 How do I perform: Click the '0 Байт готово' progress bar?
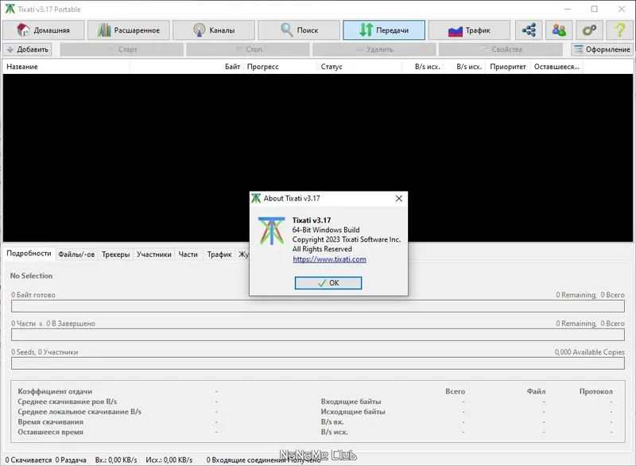tap(317, 306)
